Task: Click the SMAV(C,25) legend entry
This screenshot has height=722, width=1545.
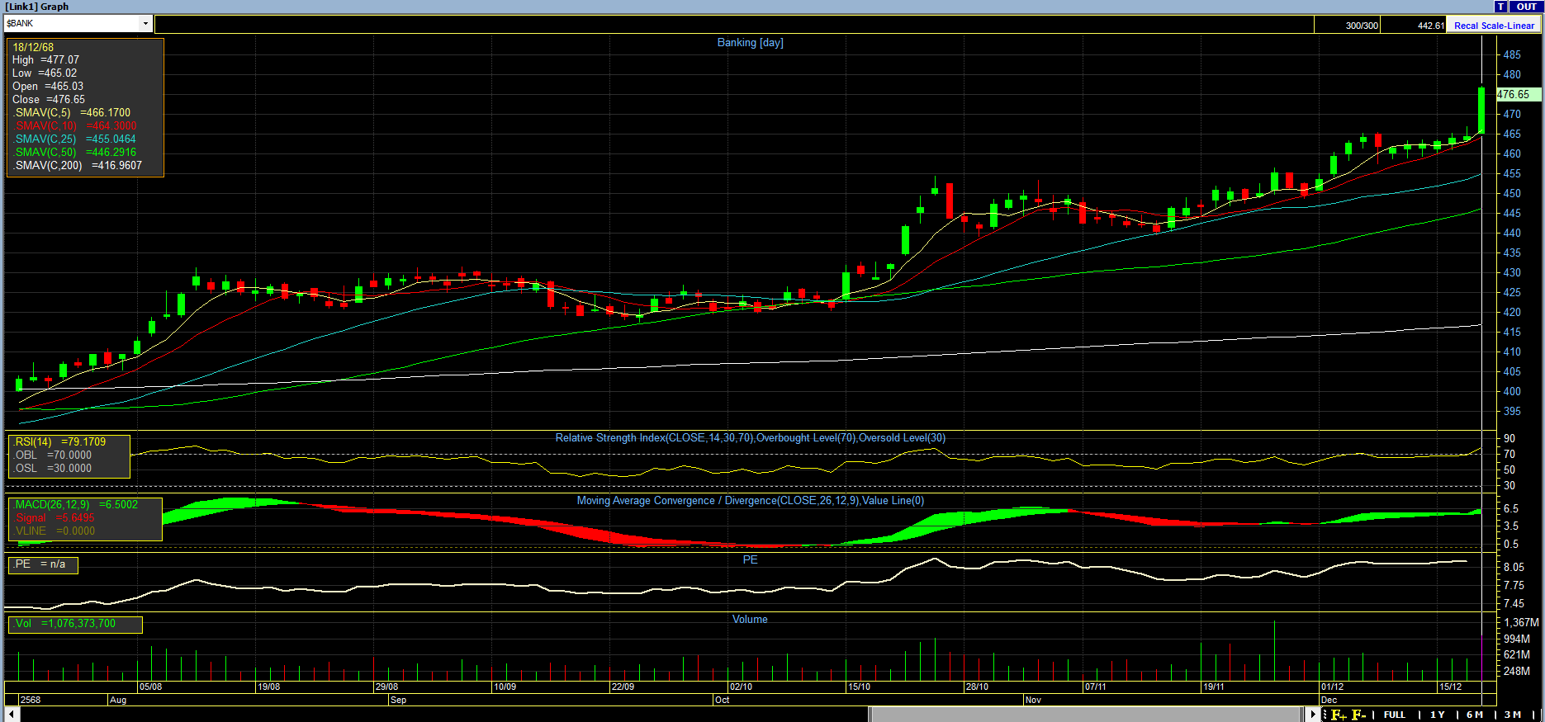Action: click(x=73, y=139)
